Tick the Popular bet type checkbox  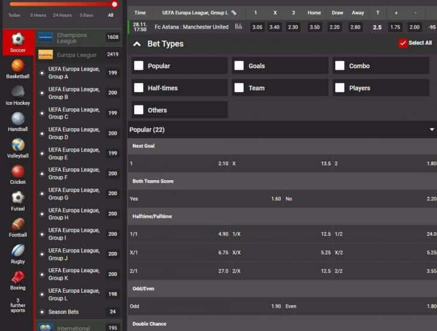(x=139, y=66)
